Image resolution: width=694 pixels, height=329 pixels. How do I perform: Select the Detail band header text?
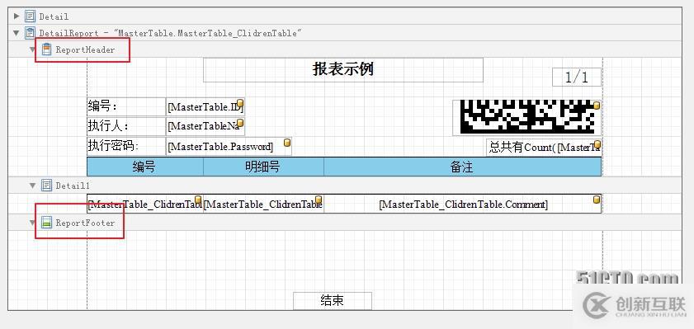tap(54, 16)
